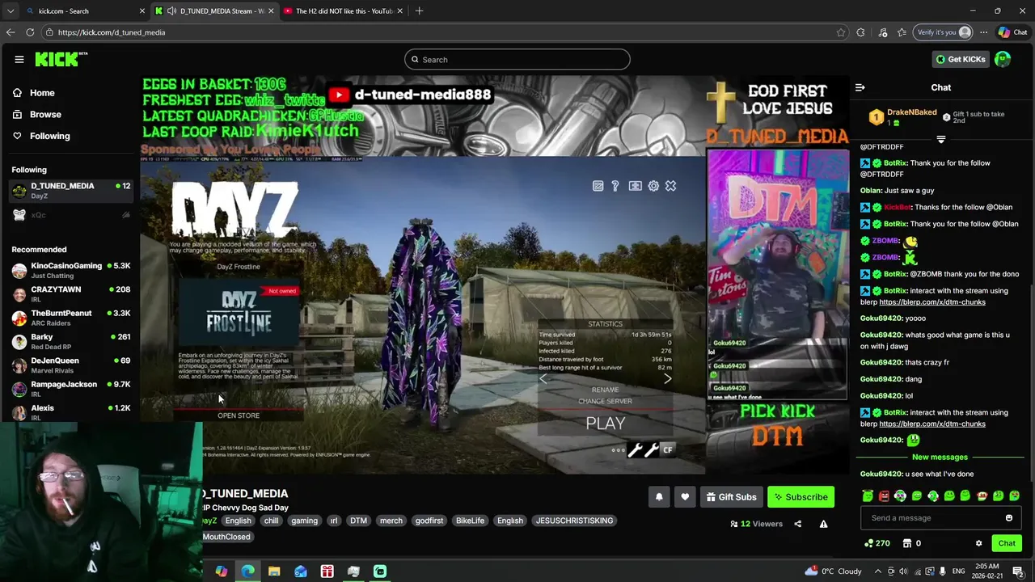Open RampageJackson recommended channel

pos(71,389)
